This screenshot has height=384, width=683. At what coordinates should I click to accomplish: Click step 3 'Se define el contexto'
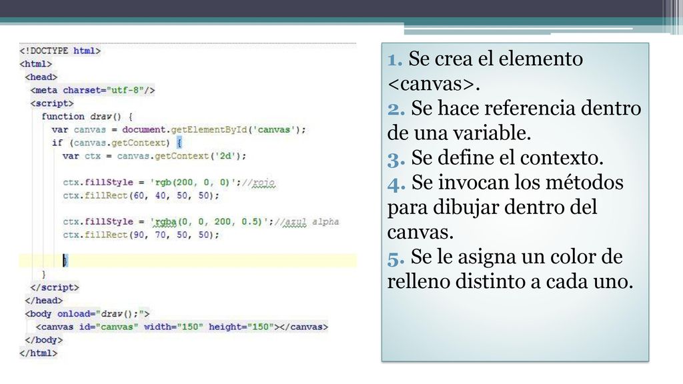click(x=496, y=157)
